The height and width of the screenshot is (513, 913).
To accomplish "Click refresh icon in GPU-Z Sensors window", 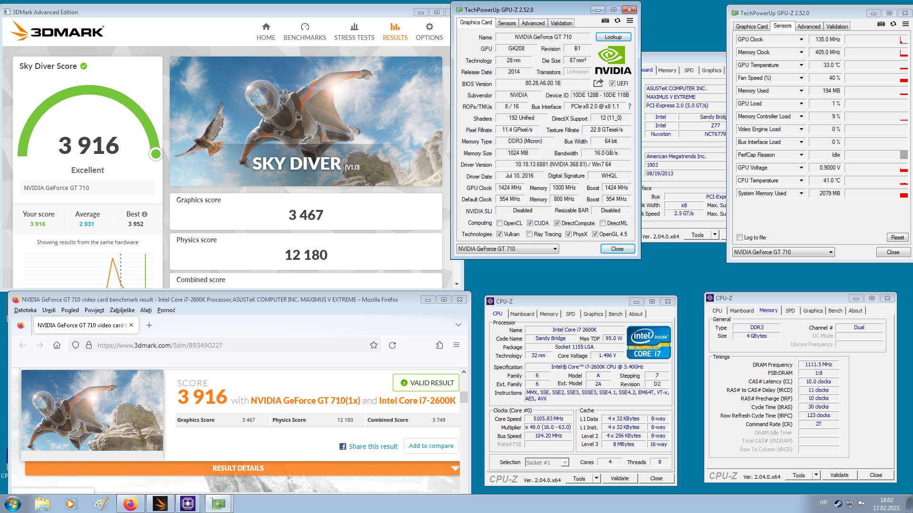I will [893, 24].
